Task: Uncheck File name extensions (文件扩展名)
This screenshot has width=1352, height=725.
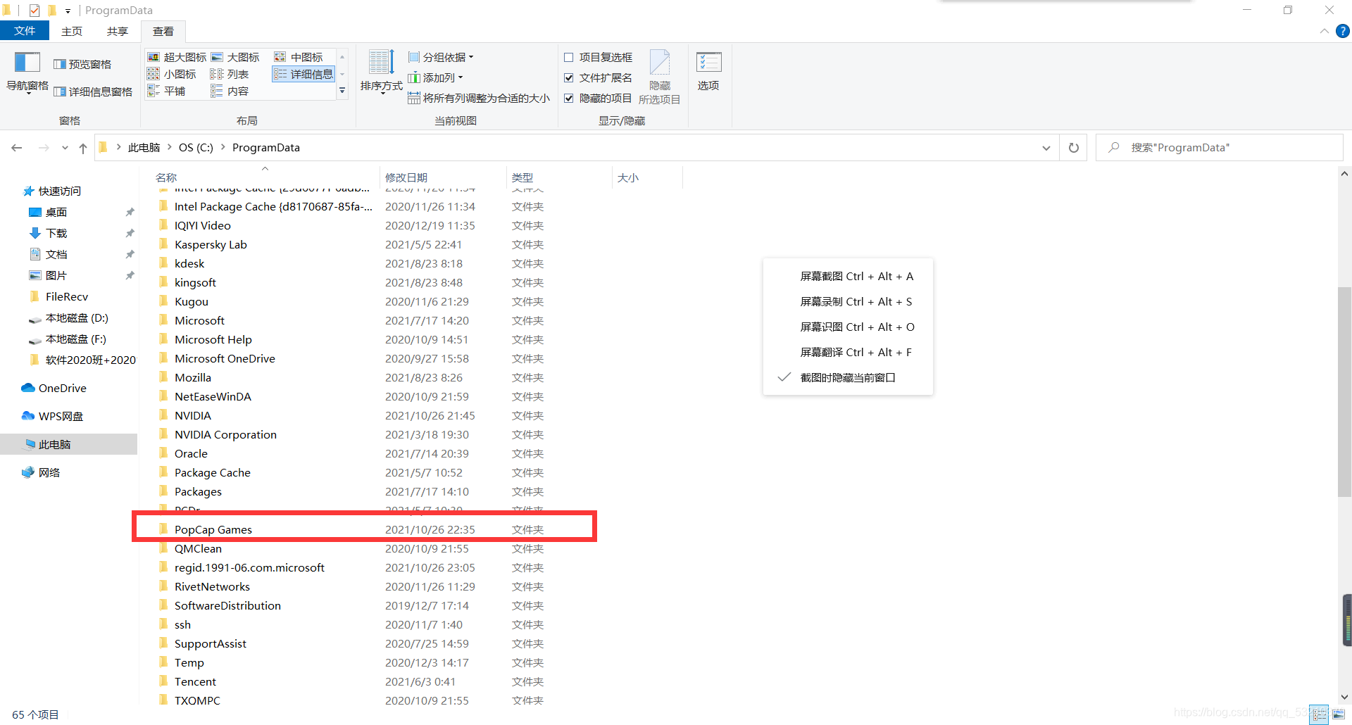Action: [x=598, y=77]
